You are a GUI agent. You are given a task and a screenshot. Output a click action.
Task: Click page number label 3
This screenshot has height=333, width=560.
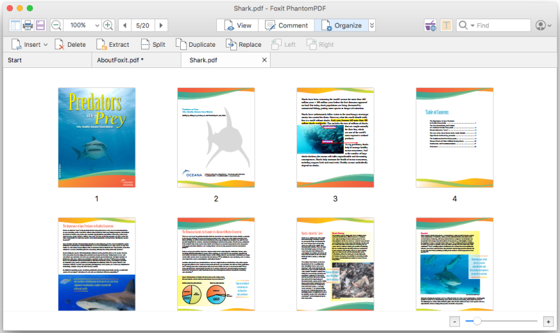pyautogui.click(x=335, y=199)
